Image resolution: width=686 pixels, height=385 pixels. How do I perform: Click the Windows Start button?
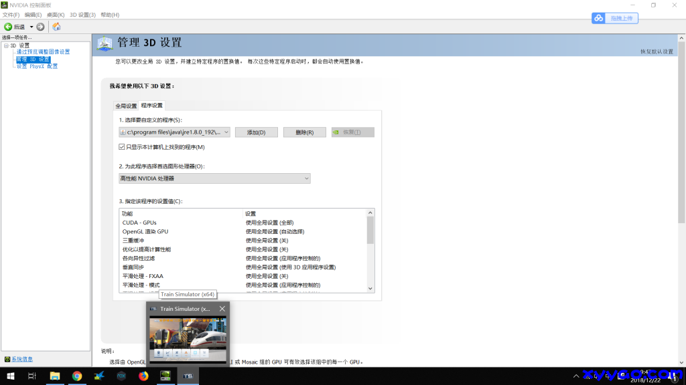(x=9, y=376)
